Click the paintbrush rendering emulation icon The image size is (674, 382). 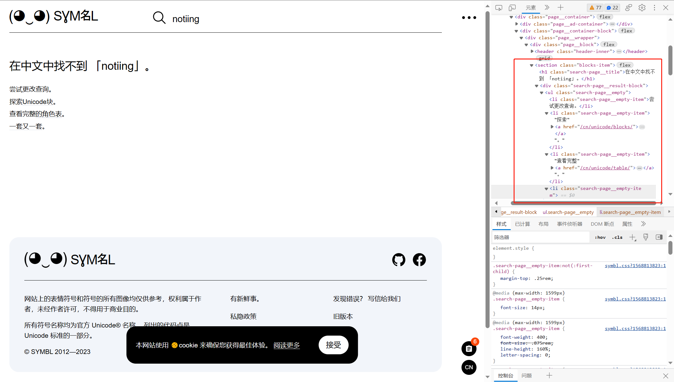[x=646, y=237]
